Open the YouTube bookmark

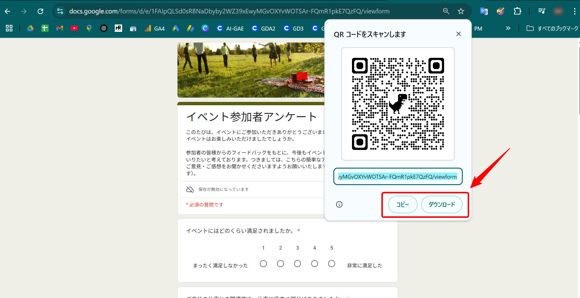coord(74,28)
